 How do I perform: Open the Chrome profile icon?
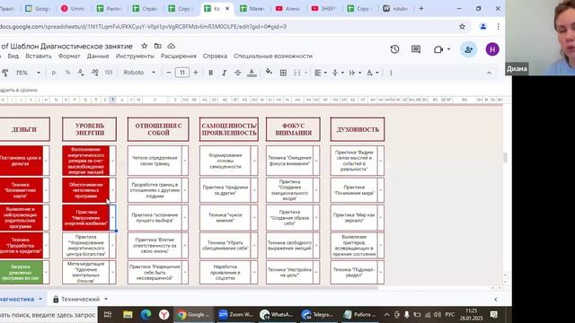click(483, 26)
